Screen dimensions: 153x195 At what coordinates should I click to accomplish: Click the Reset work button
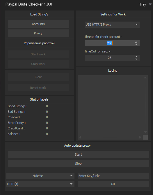pos(38,88)
